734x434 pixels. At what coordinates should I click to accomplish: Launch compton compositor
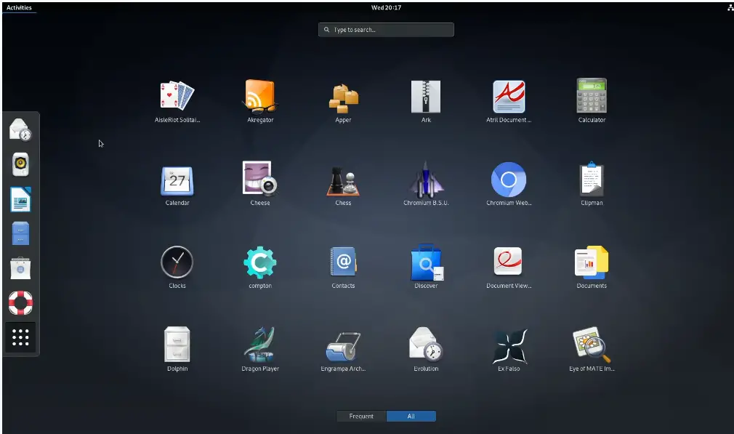click(x=259, y=262)
